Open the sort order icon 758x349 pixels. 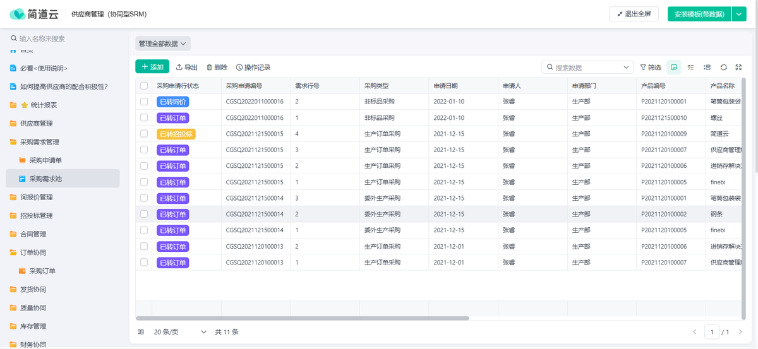point(690,67)
